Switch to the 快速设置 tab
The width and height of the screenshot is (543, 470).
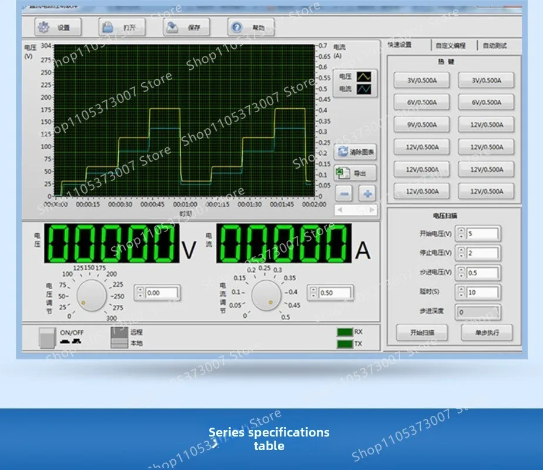(x=400, y=45)
